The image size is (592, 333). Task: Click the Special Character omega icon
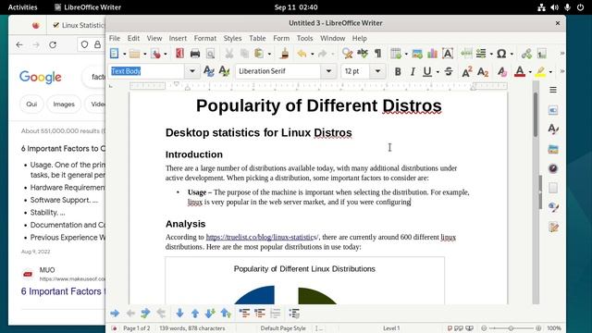501,54
